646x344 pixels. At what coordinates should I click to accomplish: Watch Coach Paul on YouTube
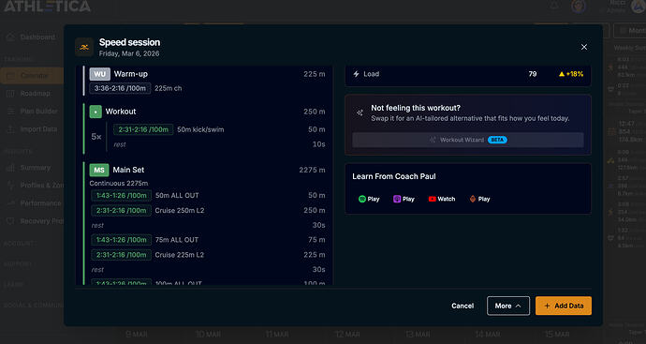coord(442,199)
